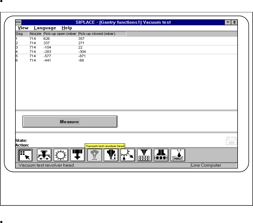Select pick-up open value 337
This screenshot has width=253, height=223.
[47, 43]
